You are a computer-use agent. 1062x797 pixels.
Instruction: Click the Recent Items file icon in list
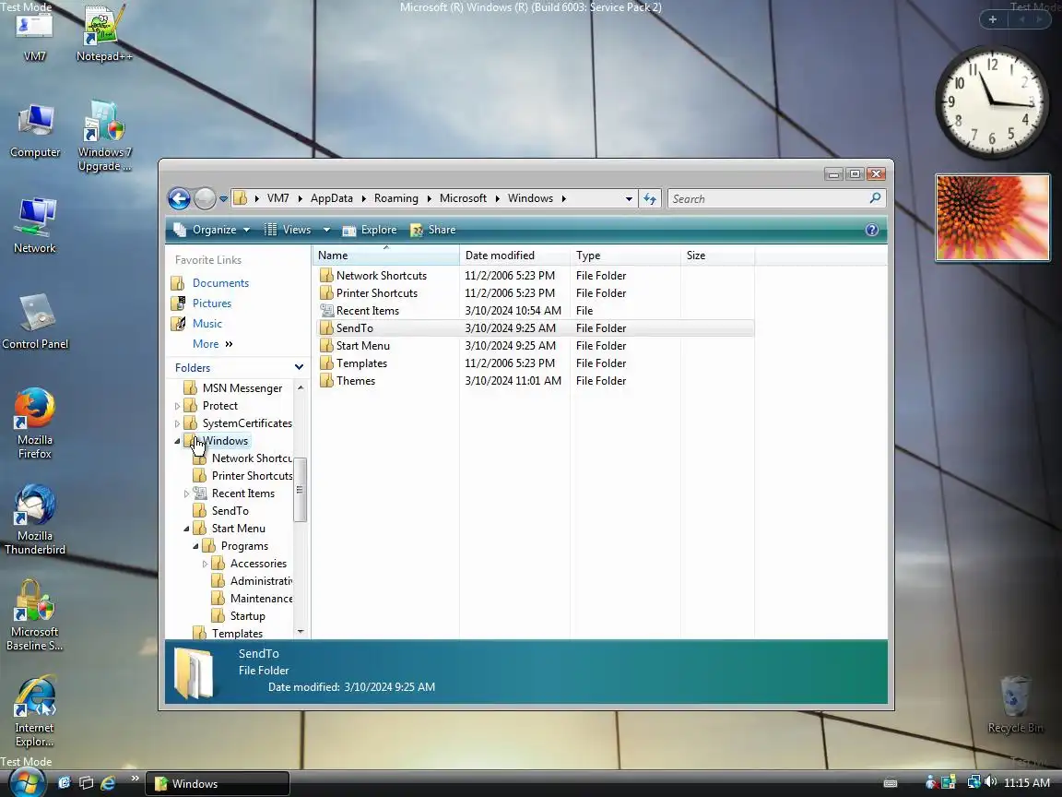pos(326,310)
